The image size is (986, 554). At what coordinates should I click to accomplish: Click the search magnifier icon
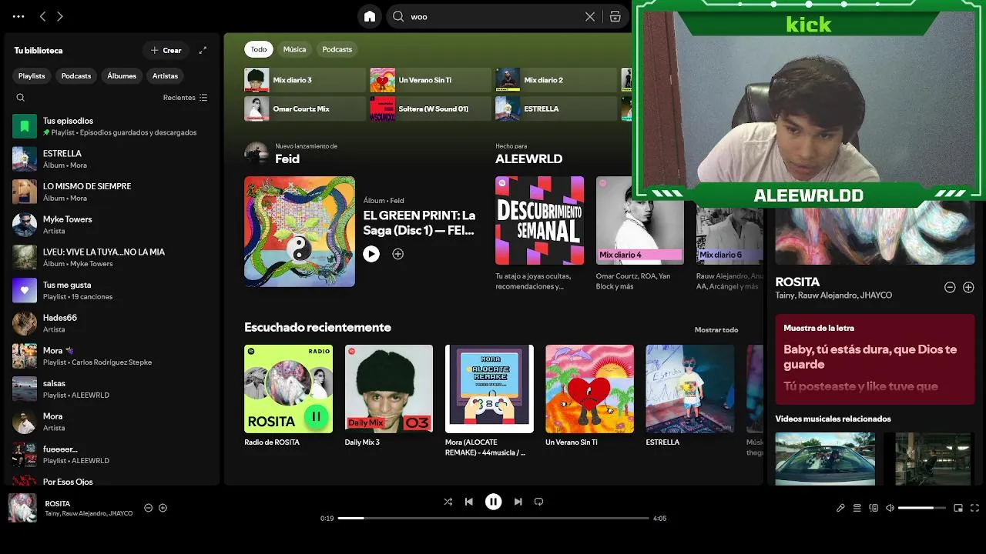click(398, 16)
